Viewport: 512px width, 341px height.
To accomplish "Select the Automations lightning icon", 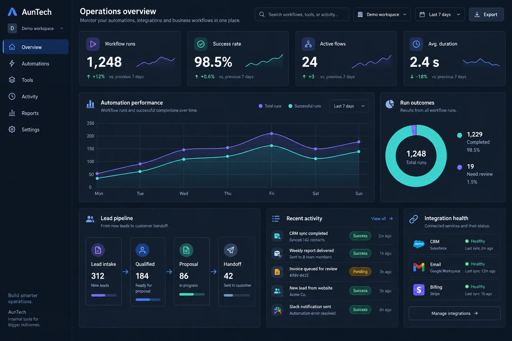I will pyautogui.click(x=12, y=64).
